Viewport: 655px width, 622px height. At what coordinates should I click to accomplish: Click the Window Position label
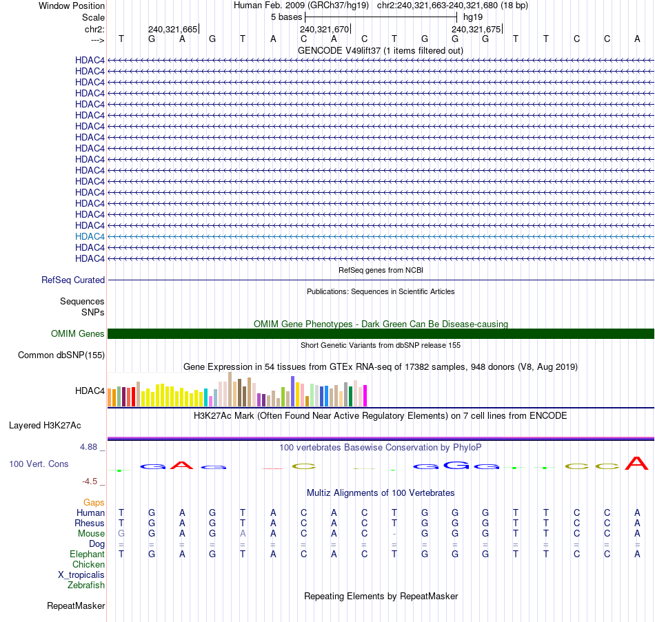(72, 6)
